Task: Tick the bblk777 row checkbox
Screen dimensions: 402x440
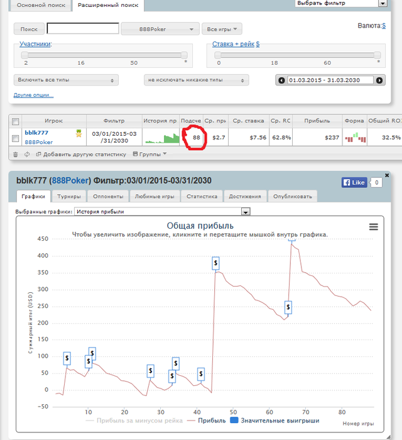Action: point(16,138)
